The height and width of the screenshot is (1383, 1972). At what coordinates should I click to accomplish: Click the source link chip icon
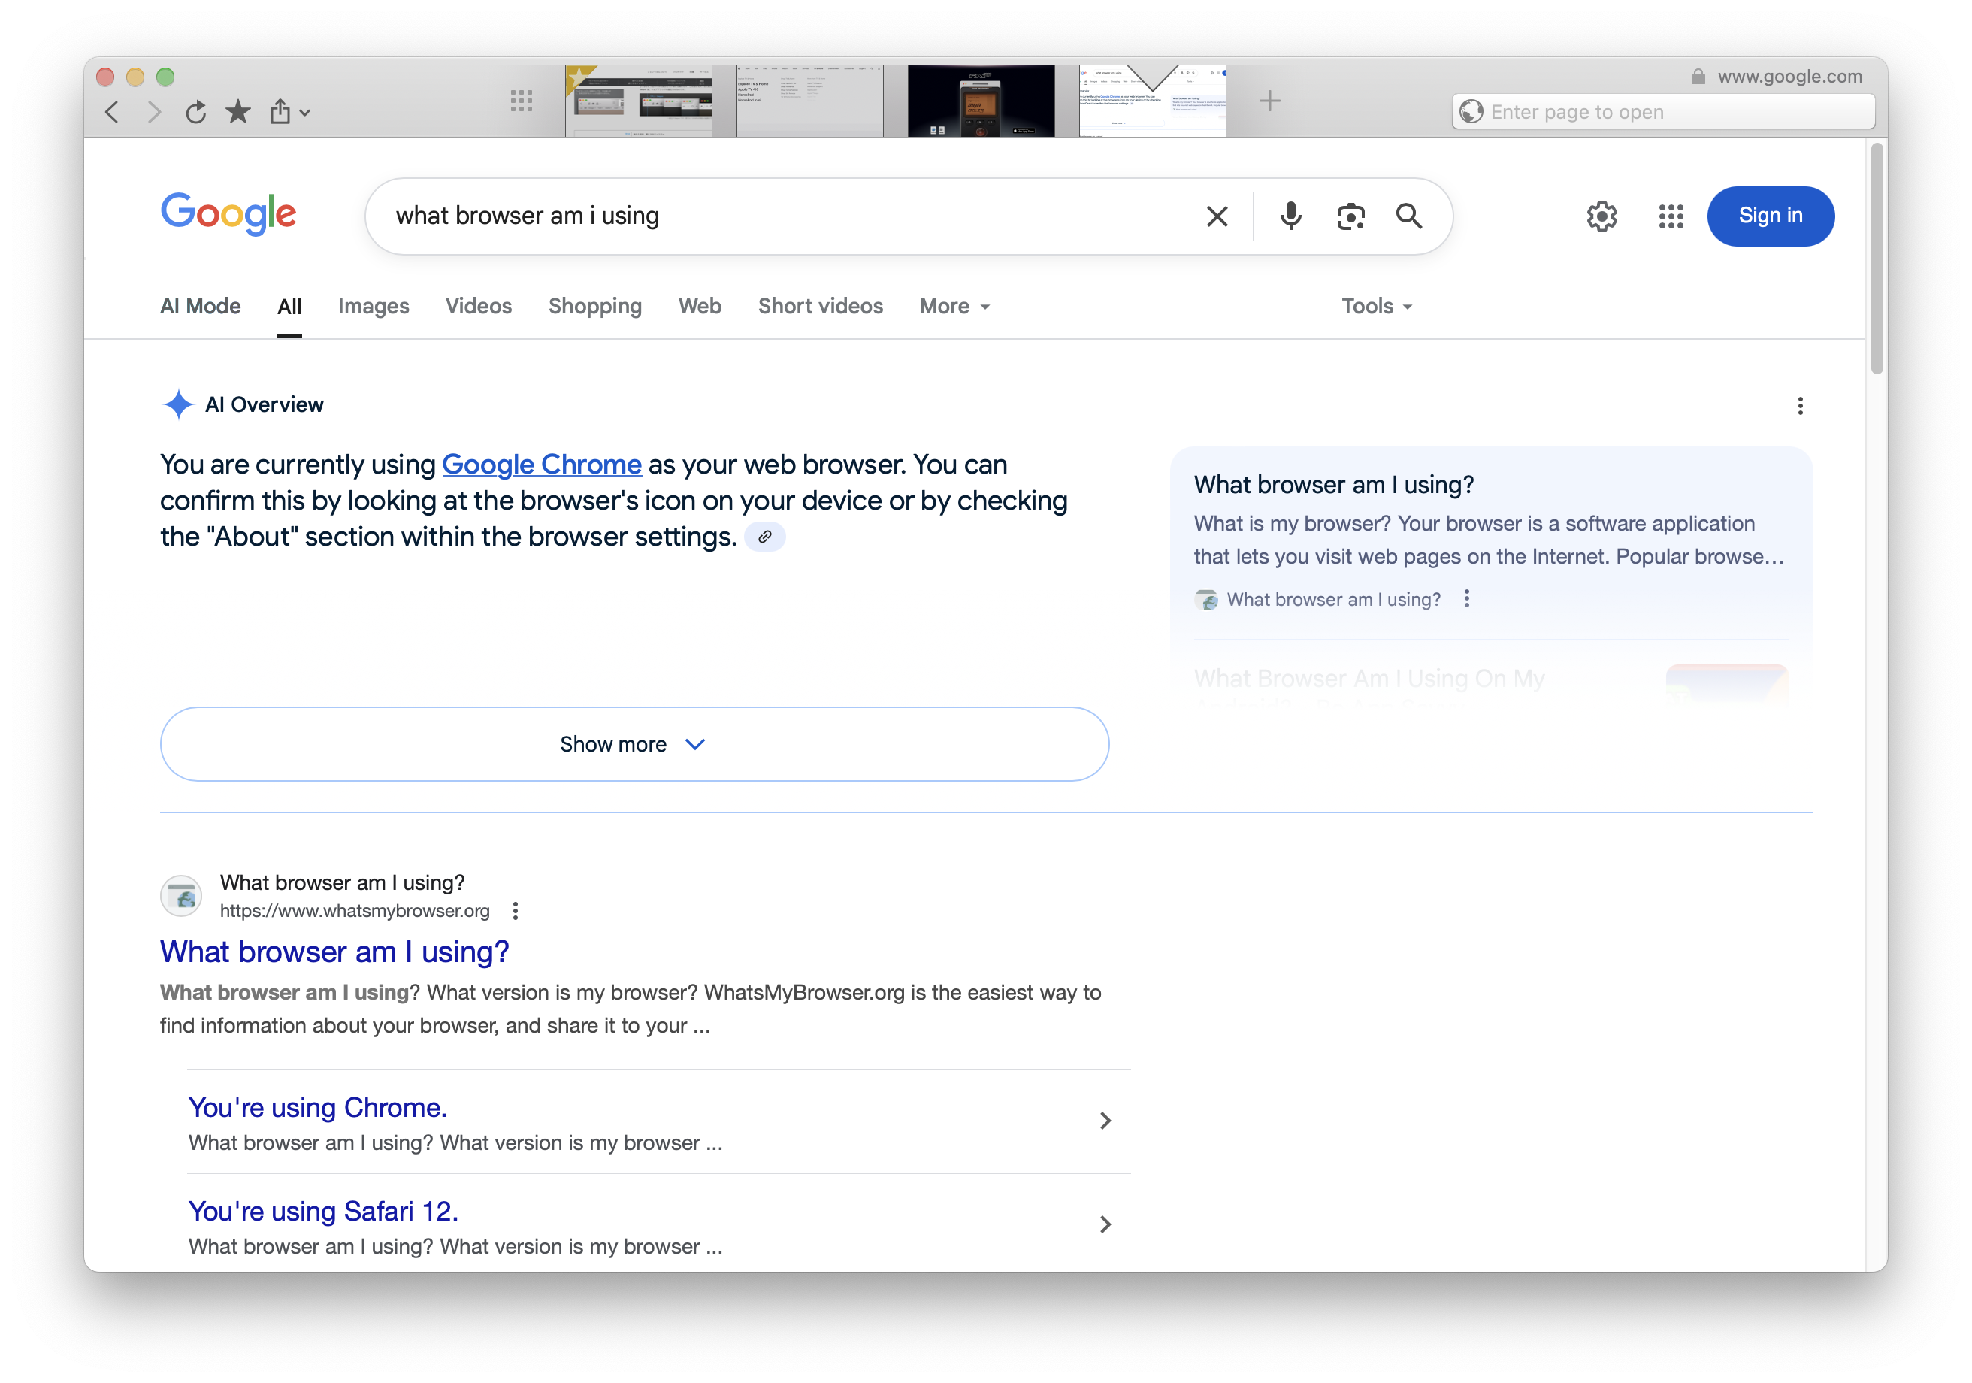[764, 537]
